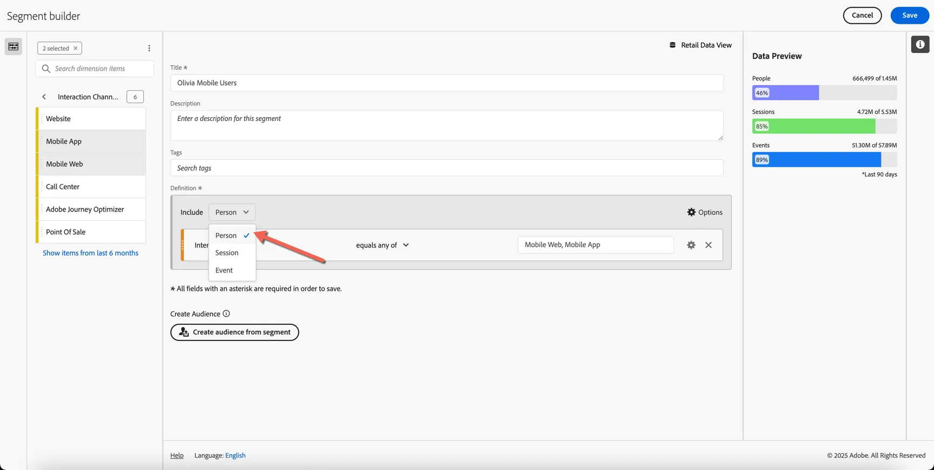Click the Events 89% preview bar
The width and height of the screenshot is (934, 470).
[824, 160]
